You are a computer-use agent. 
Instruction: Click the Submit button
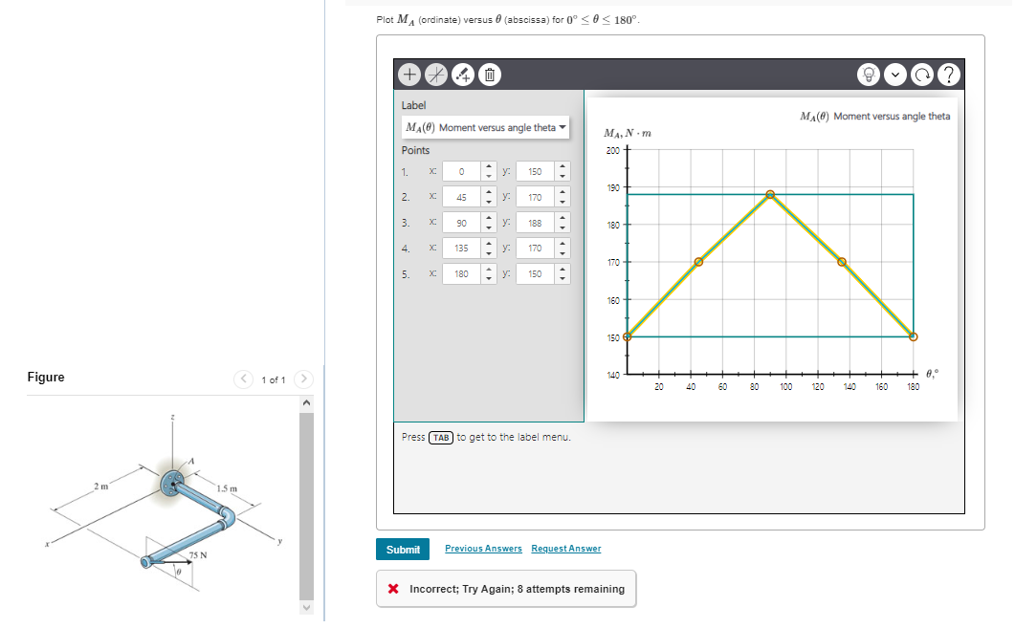tap(402, 550)
